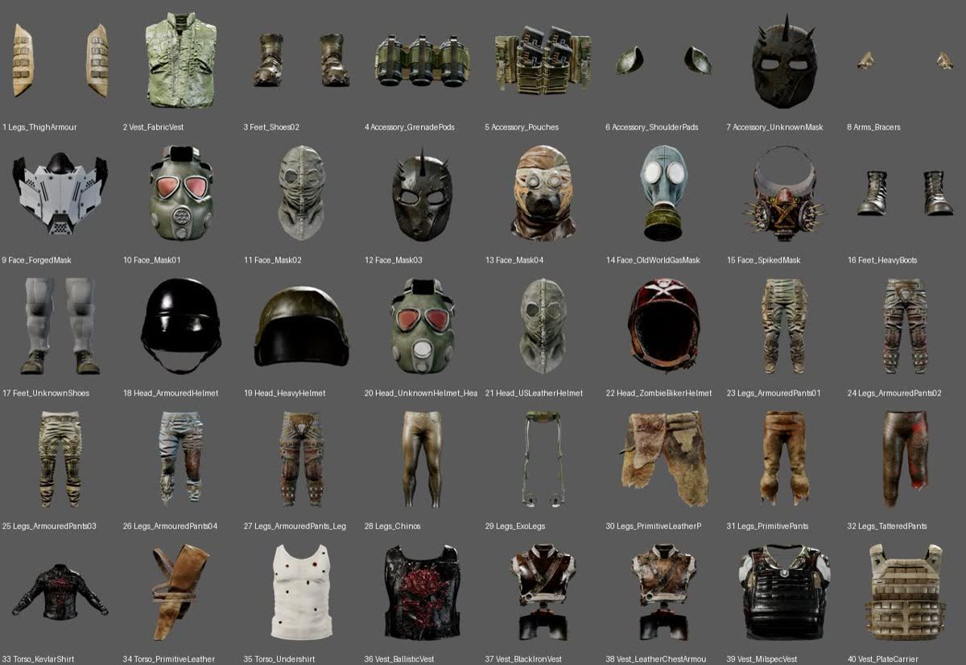Screen dimensions: 966x665
Task: Select the Head_HeavyHelmet icon
Action: coord(302,326)
